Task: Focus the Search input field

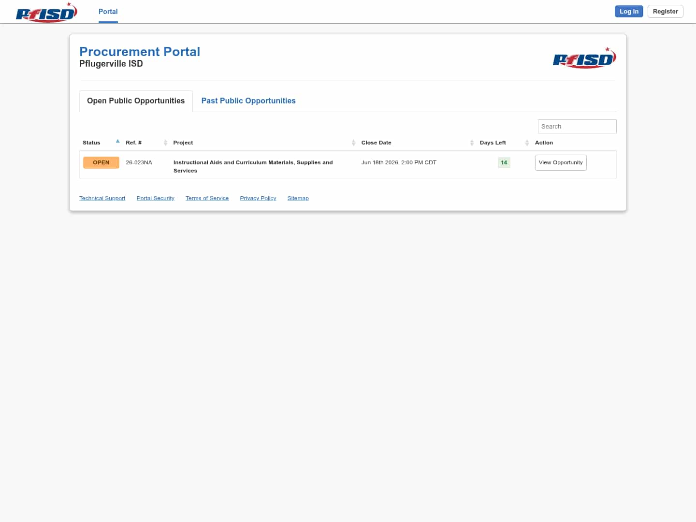Action: 577,126
